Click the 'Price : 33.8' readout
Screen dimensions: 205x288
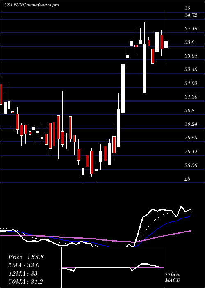point(26,257)
